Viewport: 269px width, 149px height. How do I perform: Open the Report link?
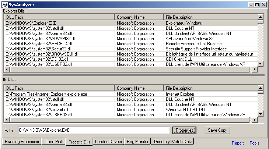tap(237, 143)
